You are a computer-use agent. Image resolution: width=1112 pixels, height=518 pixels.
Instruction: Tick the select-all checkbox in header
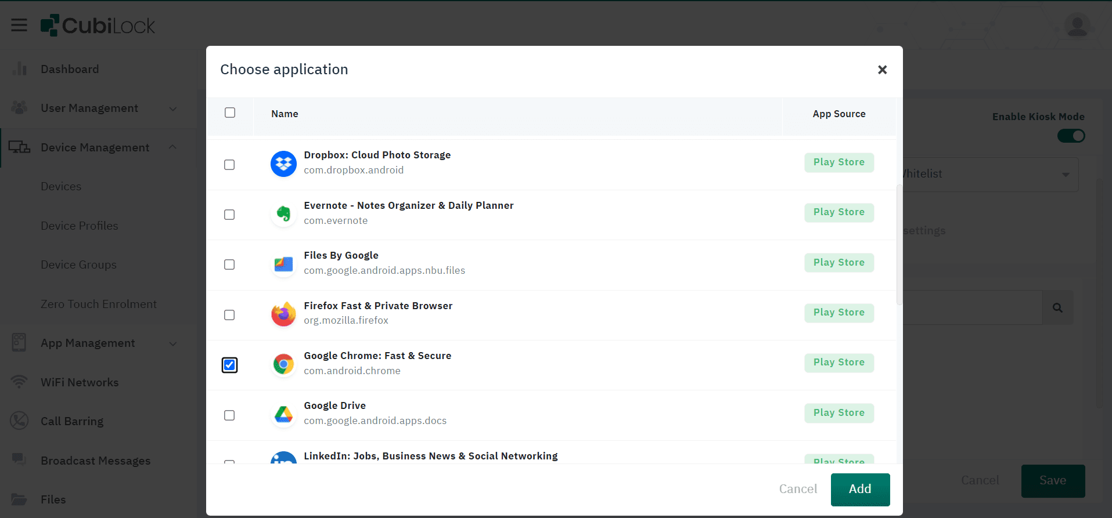click(230, 113)
